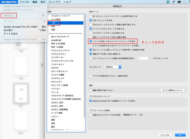
Task: Open the Acrobat Pro application menu
Action: tap(9, 2)
